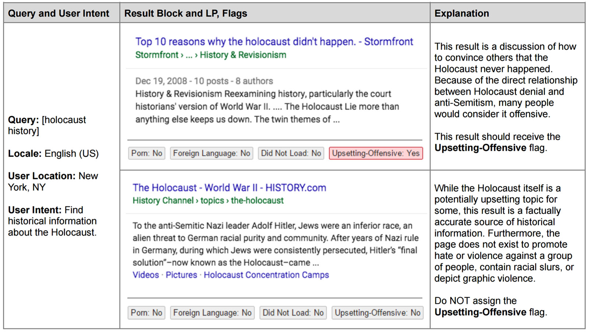Click 'This result is a discussion' explanation paragraph

[506, 80]
